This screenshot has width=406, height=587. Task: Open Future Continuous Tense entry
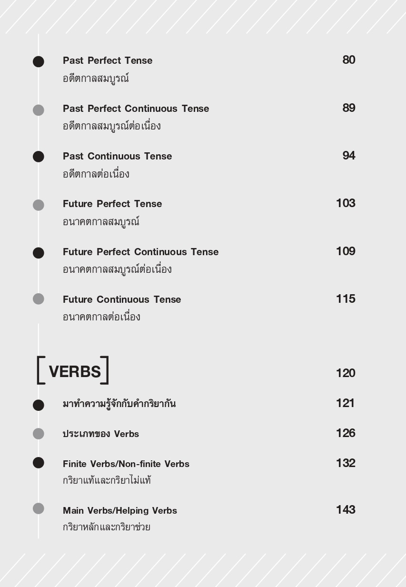click(x=122, y=299)
